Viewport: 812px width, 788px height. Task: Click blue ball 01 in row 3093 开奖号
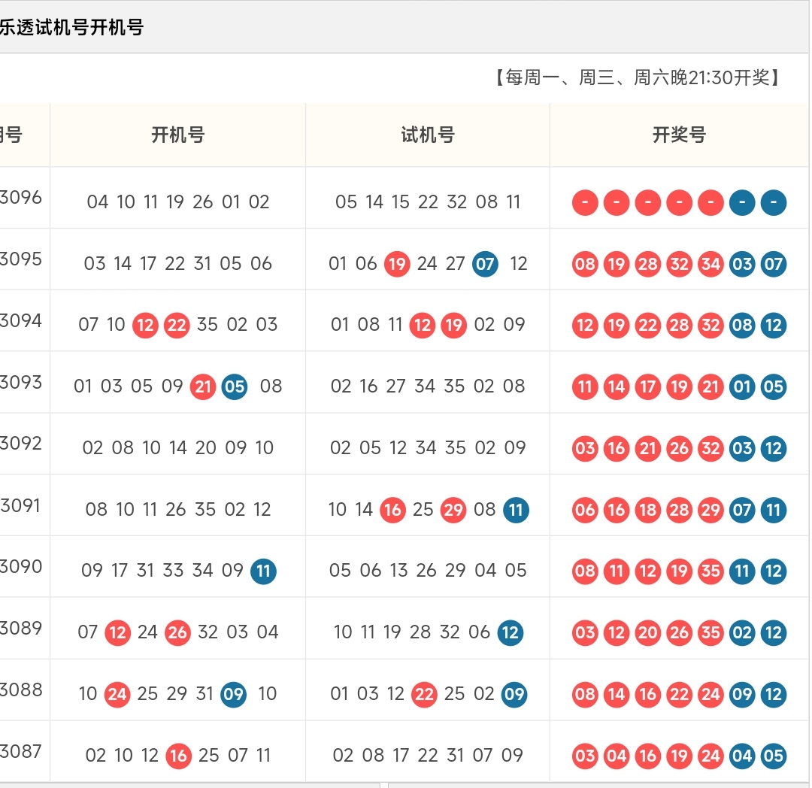[x=742, y=386]
